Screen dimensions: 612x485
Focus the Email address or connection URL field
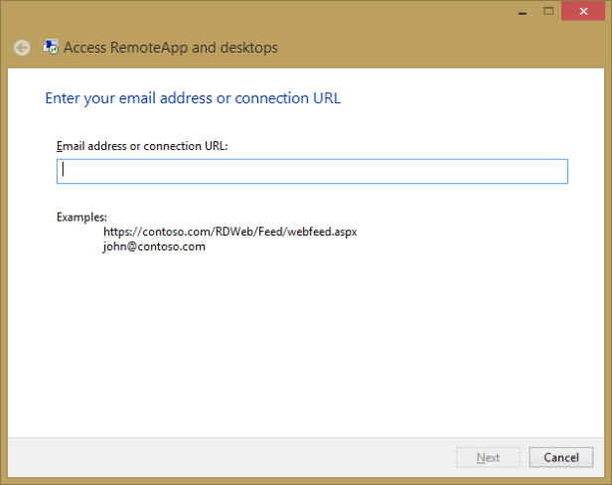coord(312,171)
